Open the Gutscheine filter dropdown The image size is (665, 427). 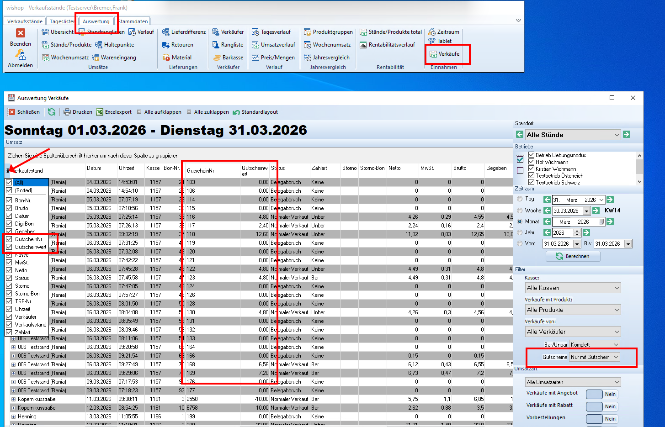click(x=595, y=357)
